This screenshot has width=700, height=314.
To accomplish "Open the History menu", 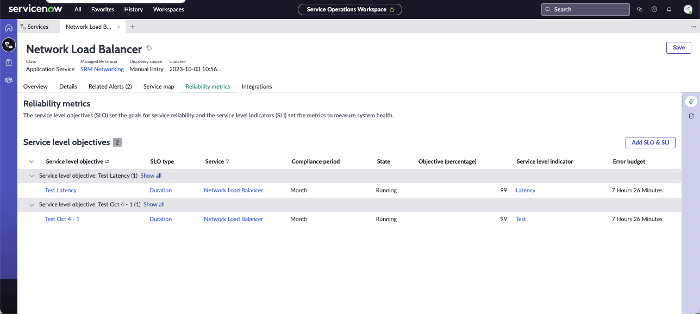I will [x=133, y=9].
